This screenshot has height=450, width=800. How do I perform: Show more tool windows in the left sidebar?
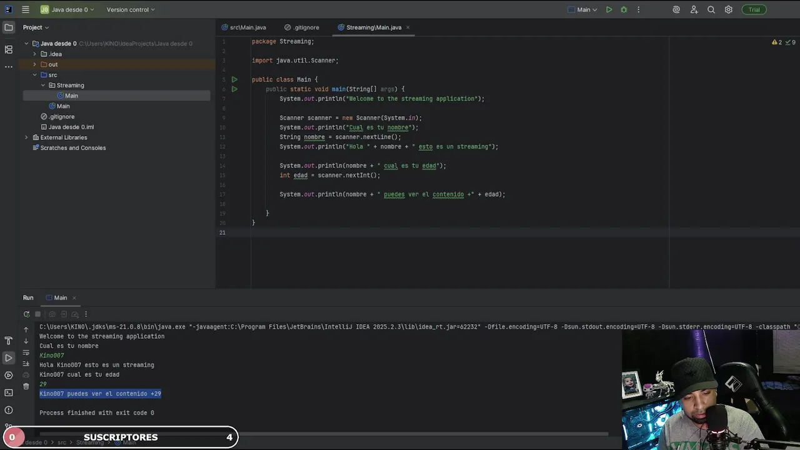(x=9, y=66)
